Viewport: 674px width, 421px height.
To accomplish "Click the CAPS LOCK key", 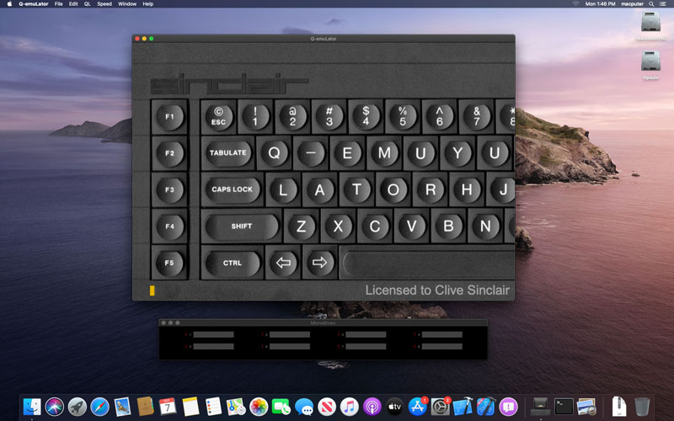I will pos(233,189).
